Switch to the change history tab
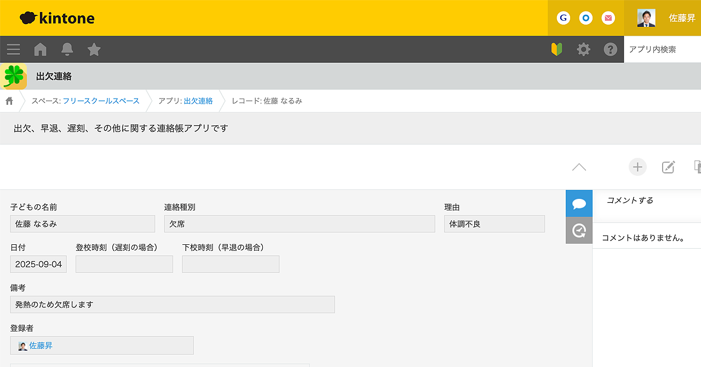701x367 pixels. pyautogui.click(x=579, y=231)
